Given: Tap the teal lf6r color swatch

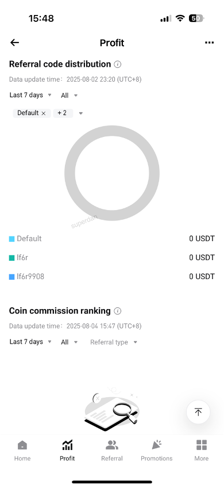Looking at the screenshot, I should (12, 258).
